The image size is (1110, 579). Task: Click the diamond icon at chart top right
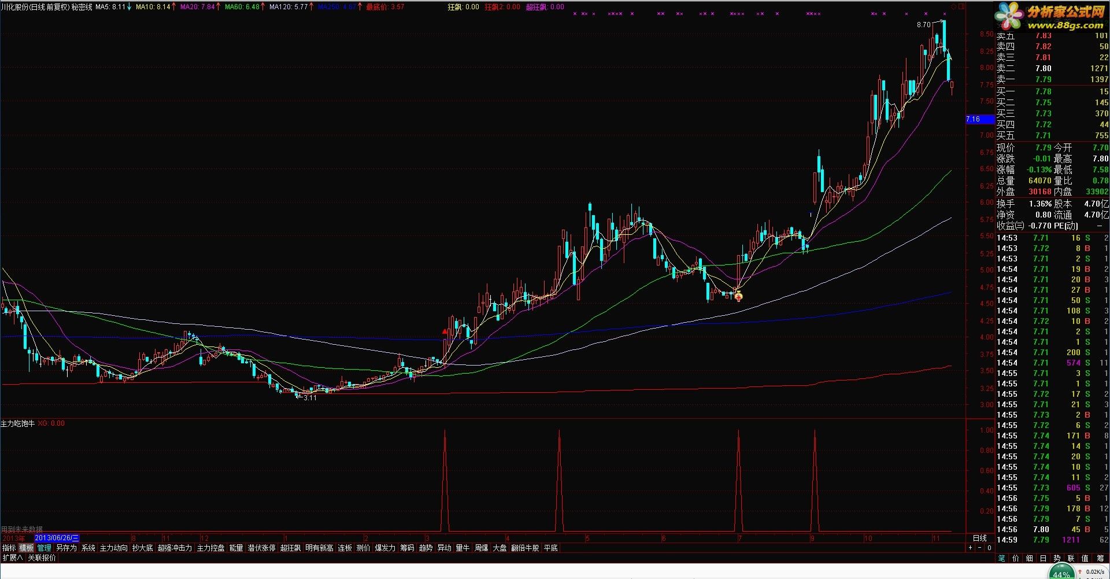click(x=954, y=7)
